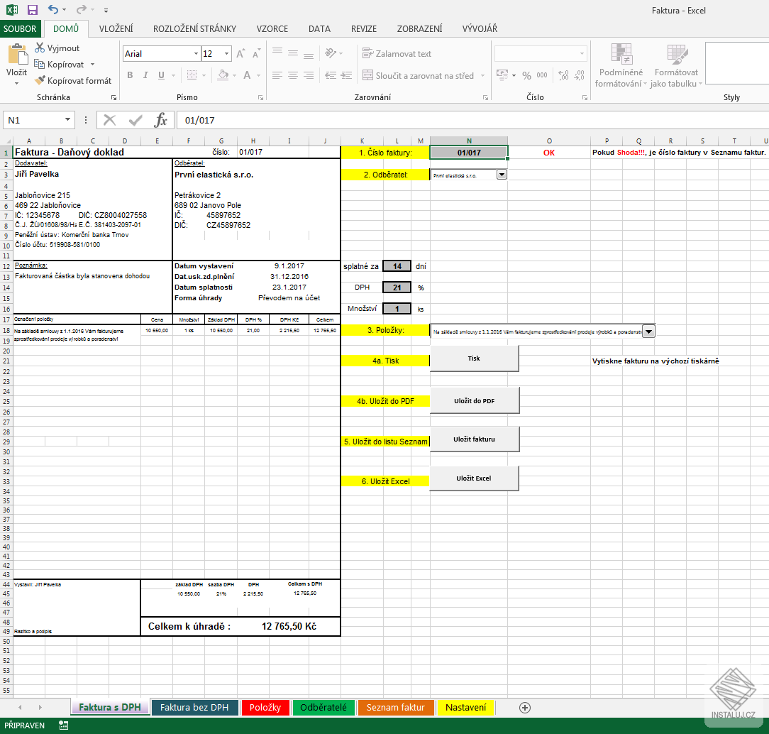The image size is (769, 734).
Task: Click the Save icon in quick access toolbar
Action: tap(32, 10)
